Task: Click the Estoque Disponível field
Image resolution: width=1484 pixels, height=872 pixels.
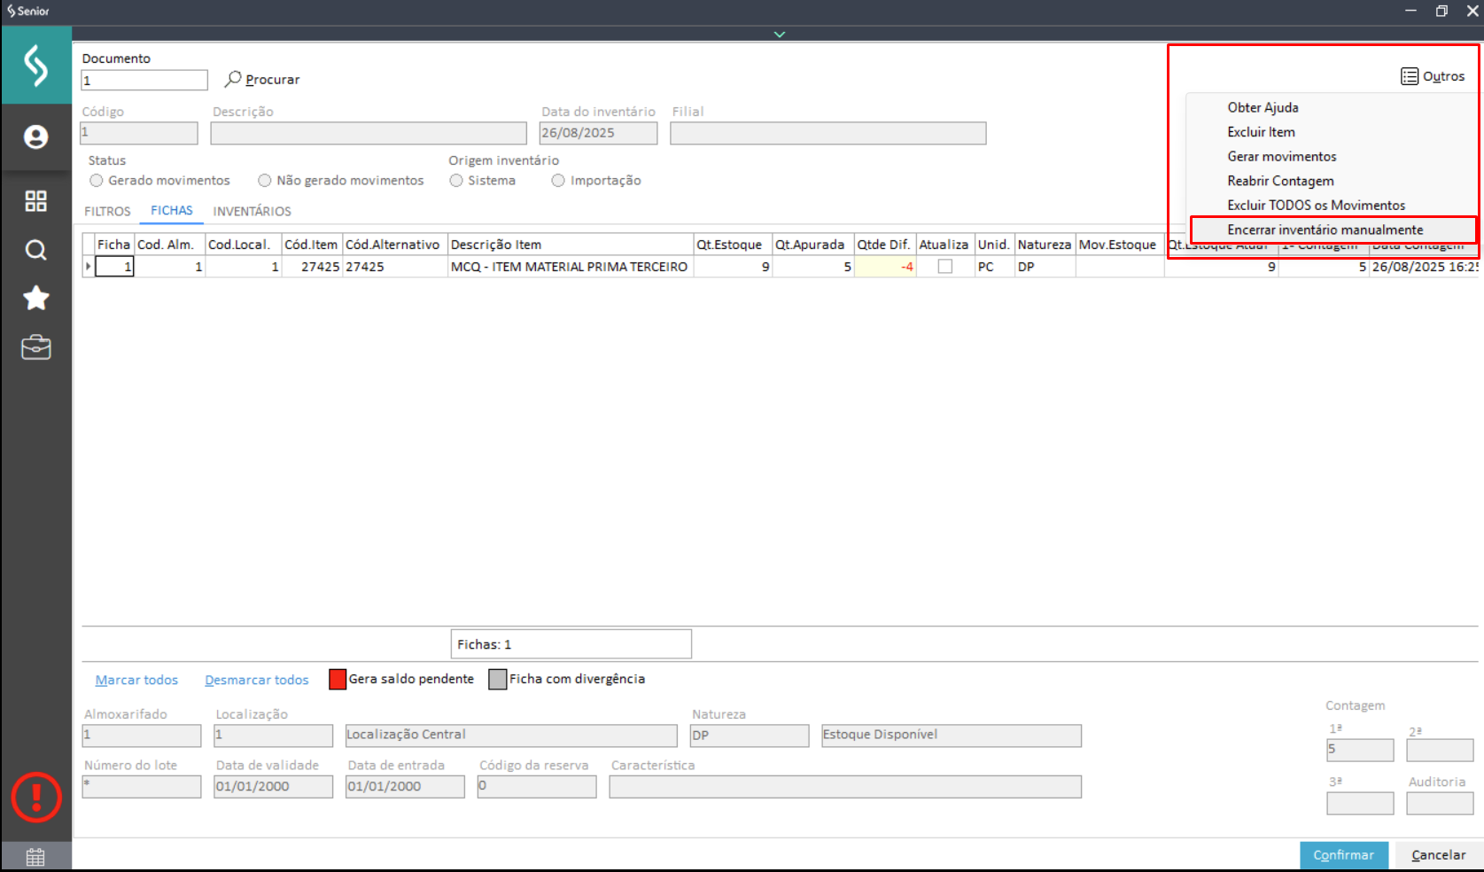Action: tap(952, 736)
